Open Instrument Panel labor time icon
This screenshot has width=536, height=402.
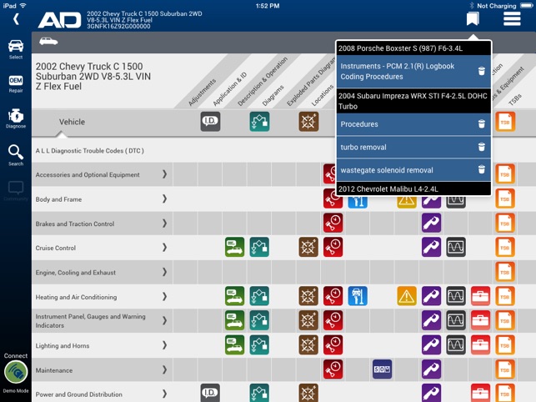click(x=333, y=320)
